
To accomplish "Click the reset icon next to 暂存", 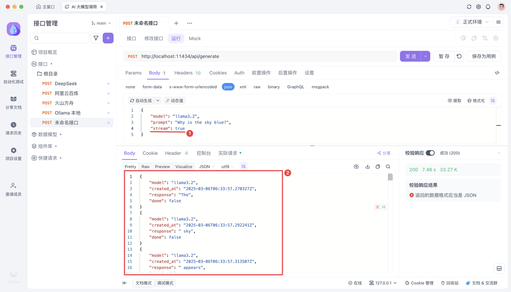I will pyautogui.click(x=459, y=56).
